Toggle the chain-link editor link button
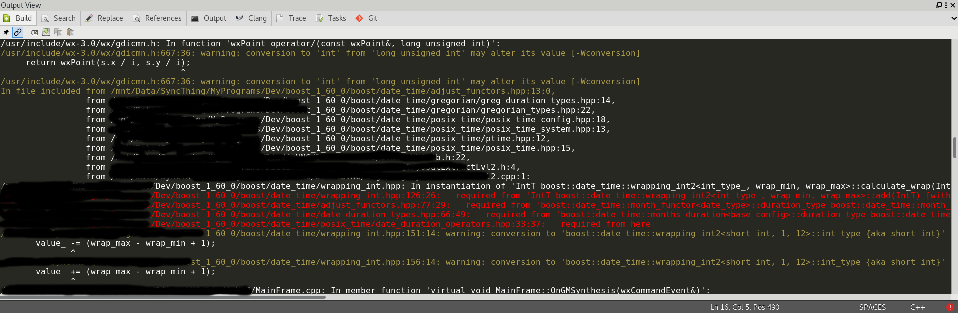This screenshot has height=313, width=958. point(18,32)
